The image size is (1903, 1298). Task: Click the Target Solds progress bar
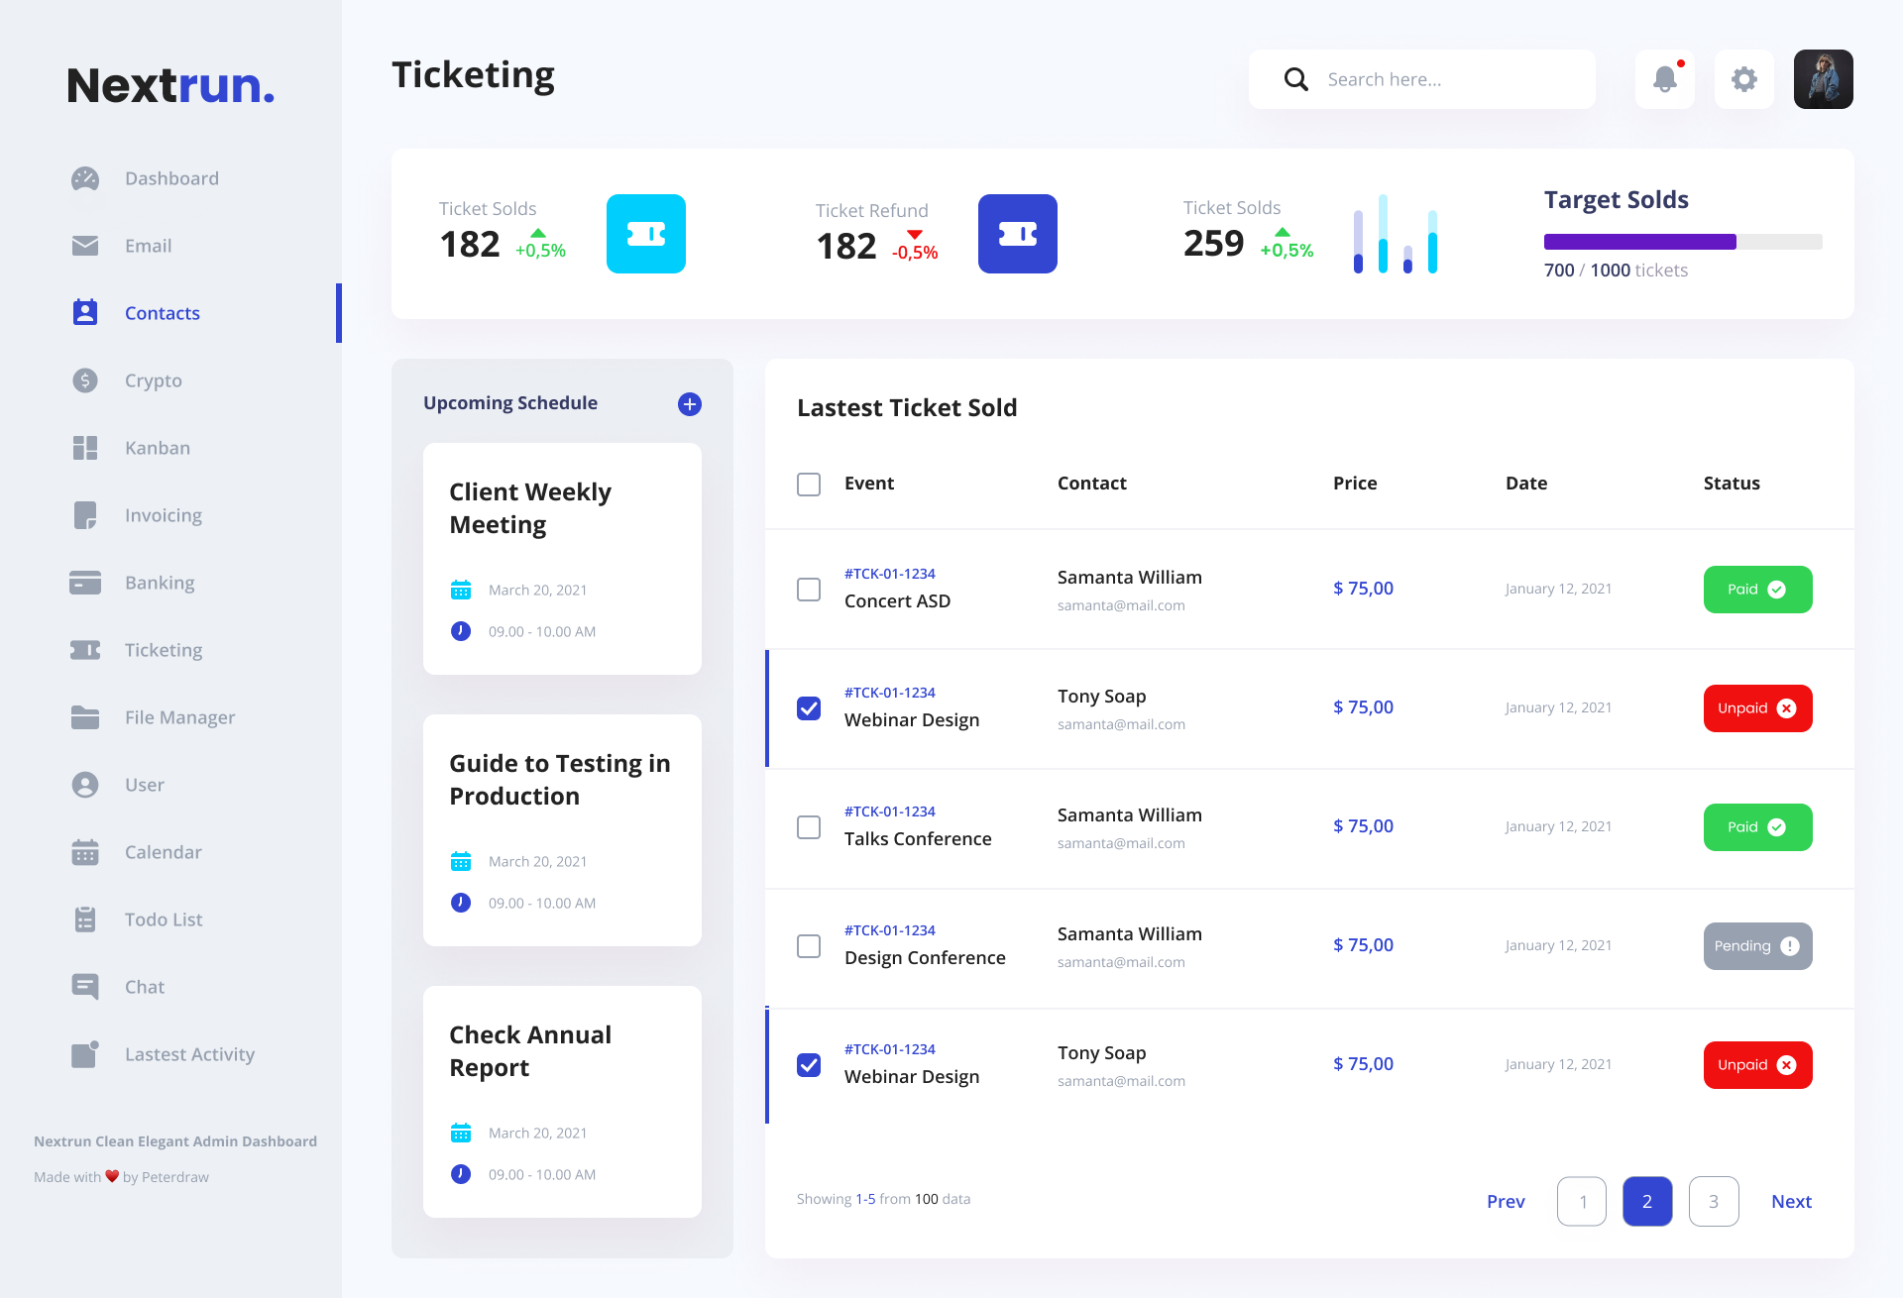pos(1682,242)
